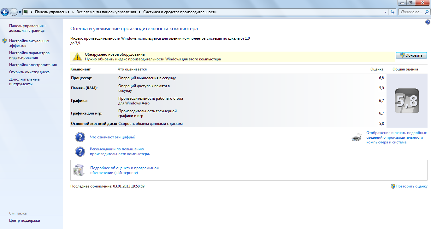
Task: Open 'Центр поддержки' link
Action: 25,221
